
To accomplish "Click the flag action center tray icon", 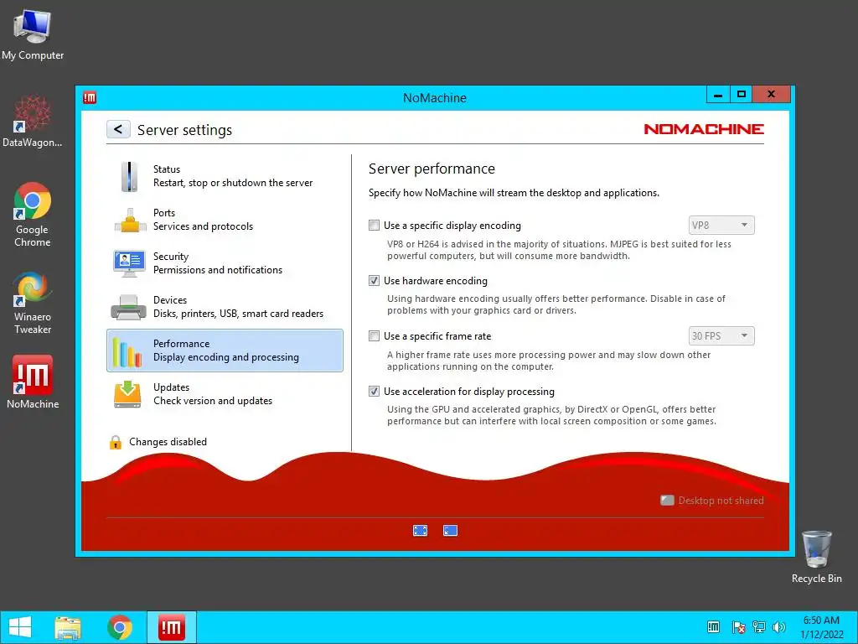I will pos(738,627).
